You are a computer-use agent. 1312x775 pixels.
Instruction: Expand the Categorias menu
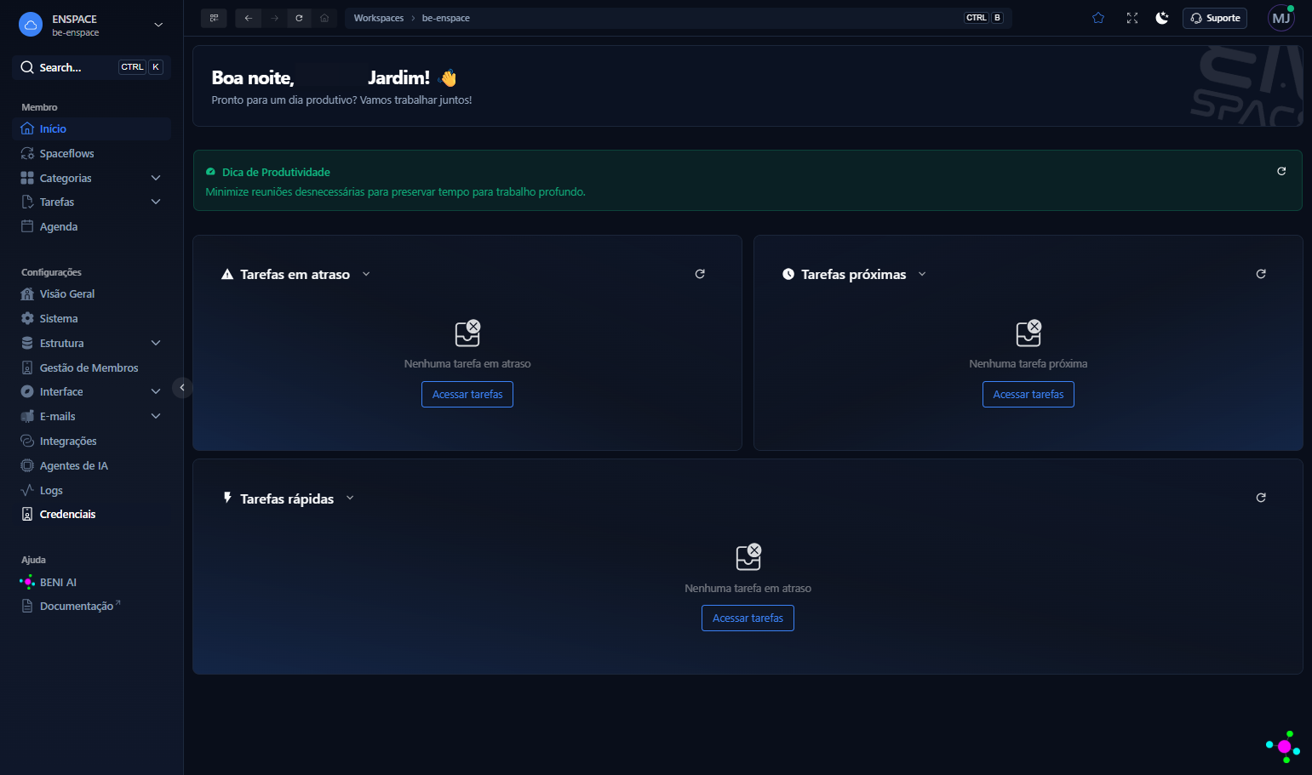[x=156, y=178]
